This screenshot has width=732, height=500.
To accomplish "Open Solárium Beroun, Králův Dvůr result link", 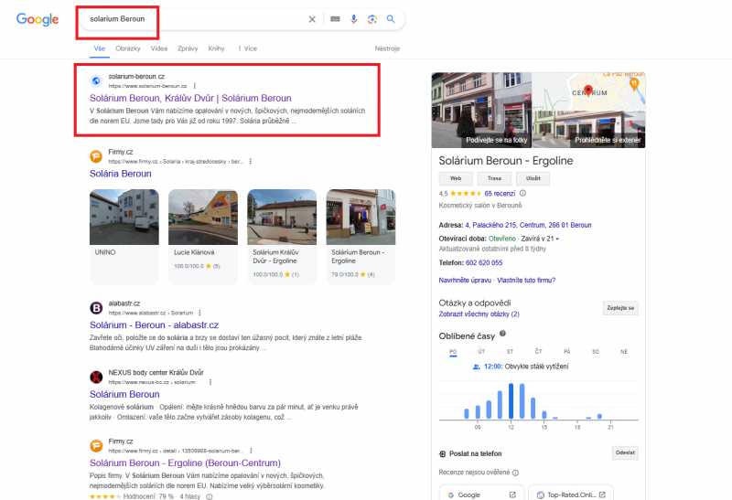I will pos(190,99).
